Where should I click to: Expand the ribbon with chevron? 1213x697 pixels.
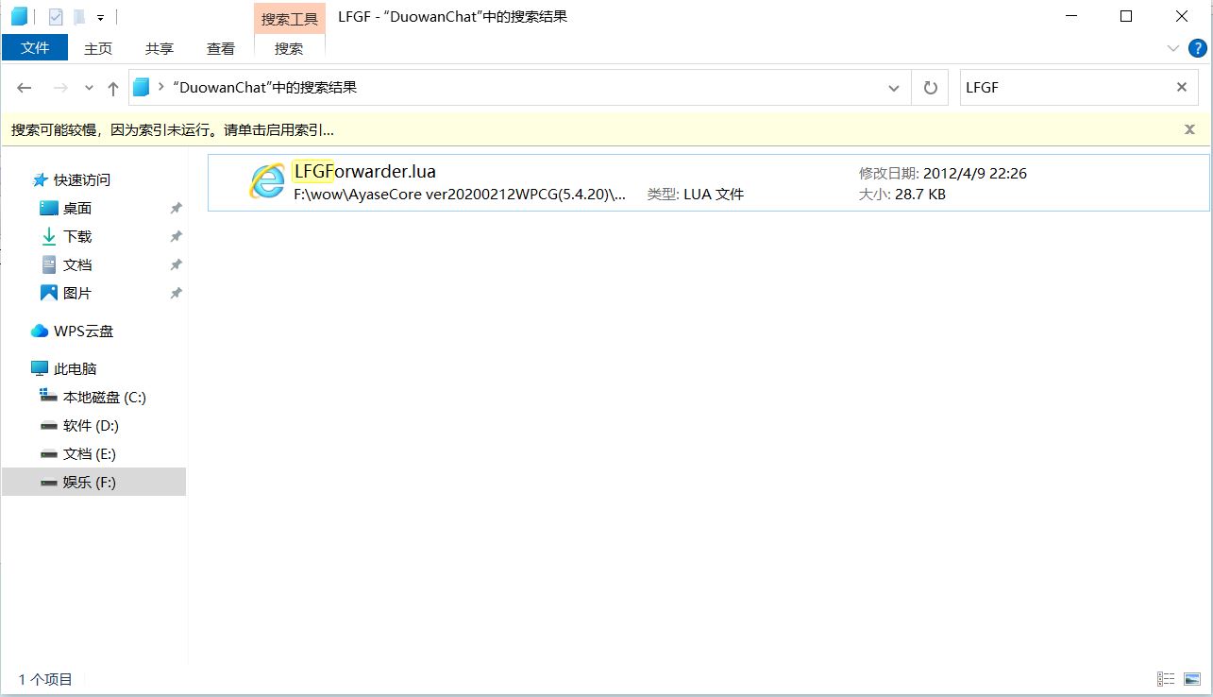coord(1173,48)
